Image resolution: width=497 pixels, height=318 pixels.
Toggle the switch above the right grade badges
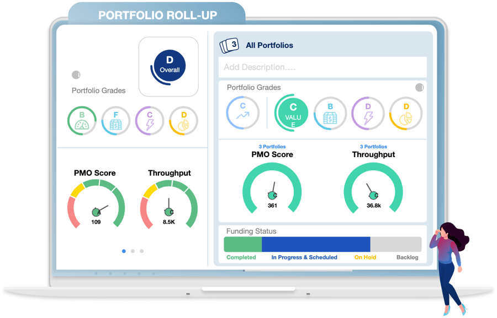[420, 87]
